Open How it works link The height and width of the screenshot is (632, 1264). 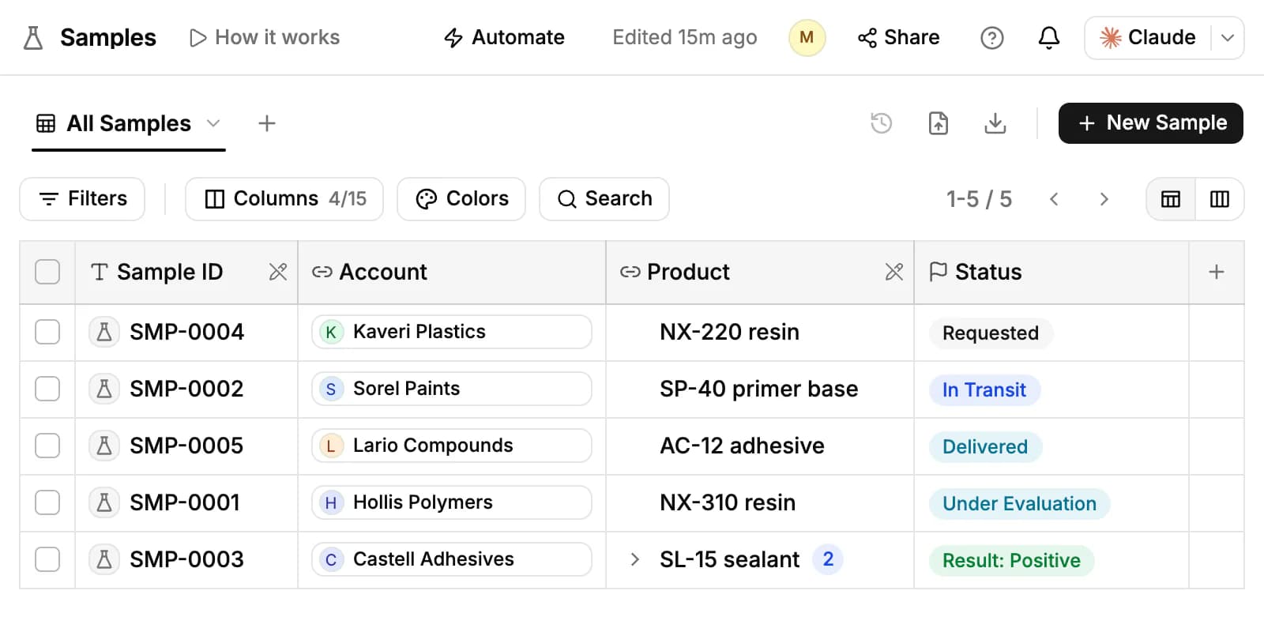tap(265, 37)
